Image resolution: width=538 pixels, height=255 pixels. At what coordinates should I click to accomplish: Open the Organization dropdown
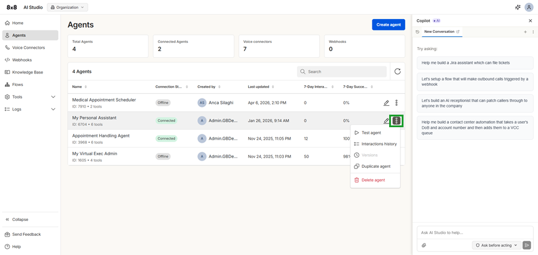pos(68,7)
